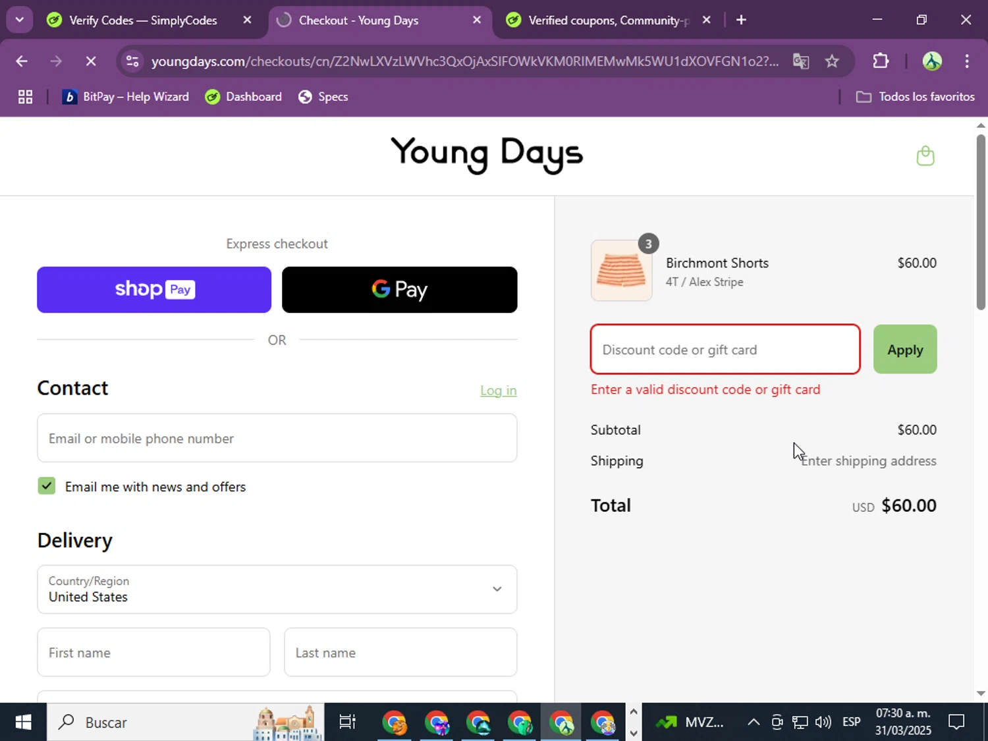
Task: Open the notification center icon
Action: [x=956, y=723]
